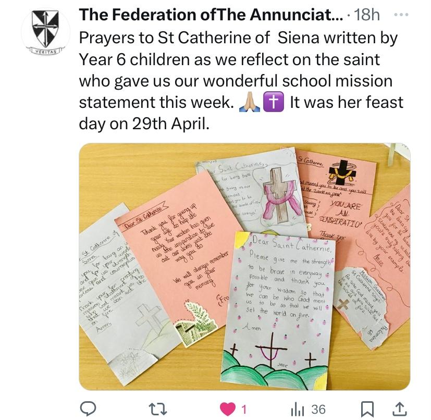
Task: Click the praying hands emoji
Action: point(248,103)
